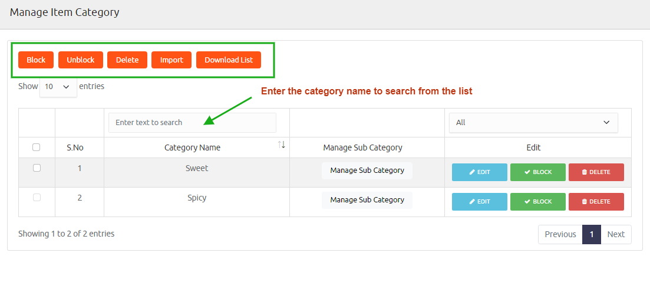Open Manage Sub Category for Sweet

[x=367, y=170]
